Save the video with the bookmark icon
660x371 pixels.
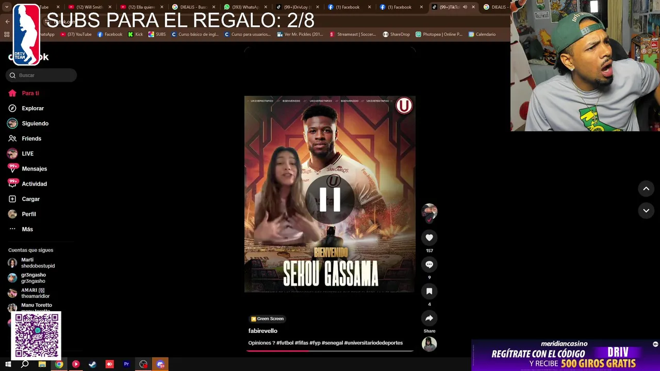tap(429, 291)
